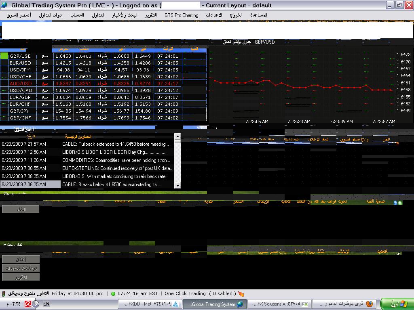
Task: Click the EUR/USD sell بيع cell
Action: click(45, 63)
